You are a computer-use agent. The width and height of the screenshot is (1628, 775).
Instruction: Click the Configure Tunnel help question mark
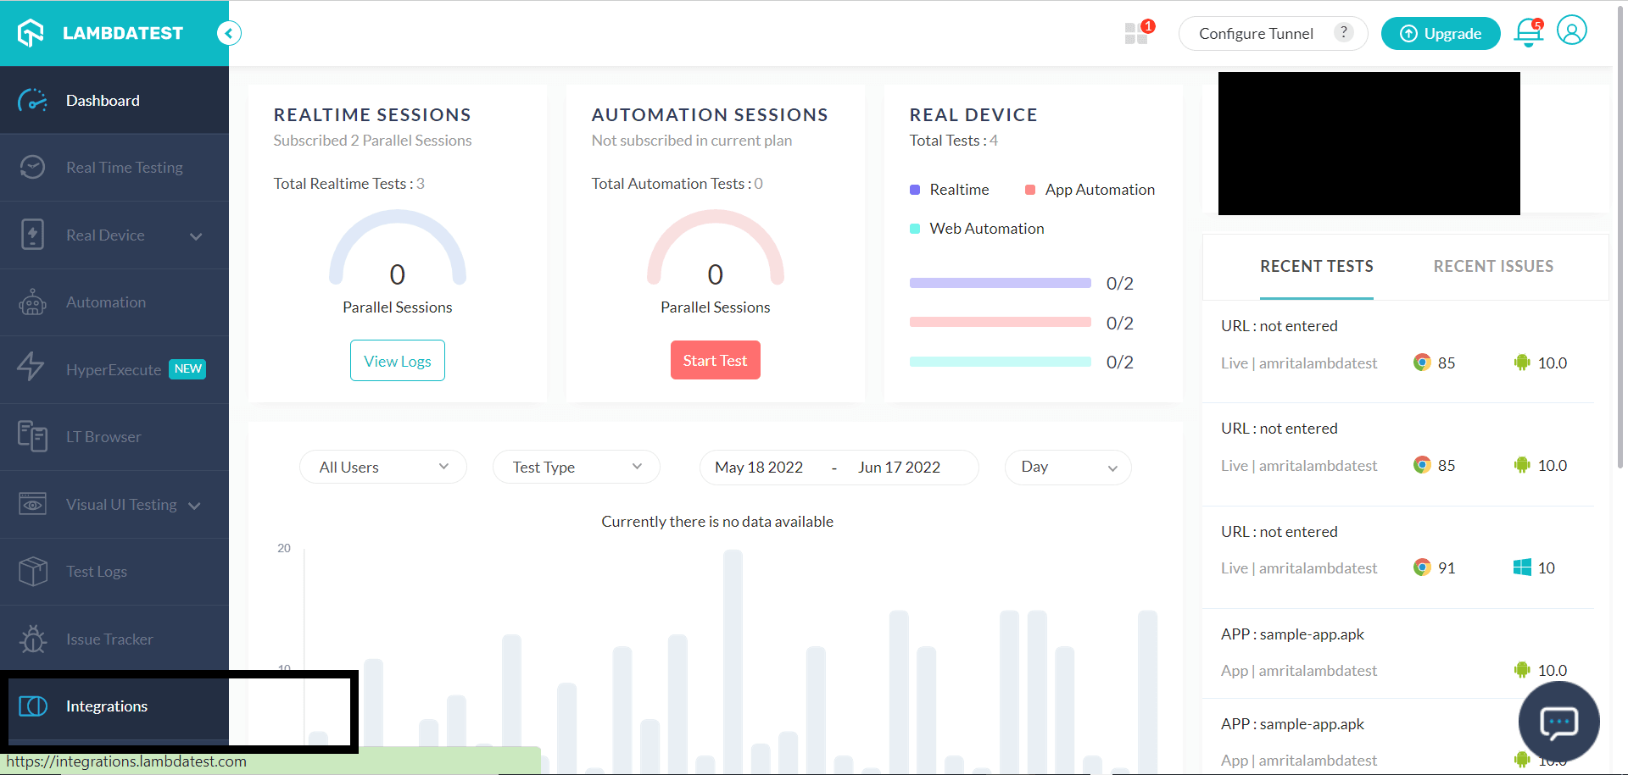(1343, 32)
